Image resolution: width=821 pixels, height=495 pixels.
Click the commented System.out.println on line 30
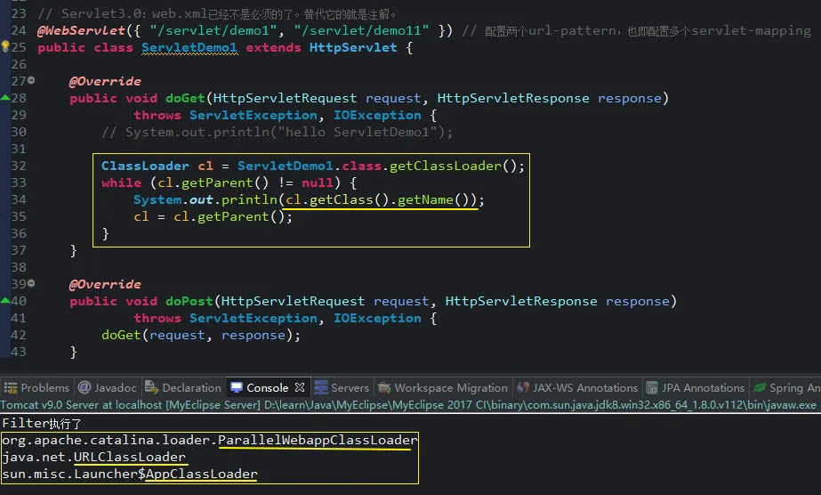tap(277, 132)
